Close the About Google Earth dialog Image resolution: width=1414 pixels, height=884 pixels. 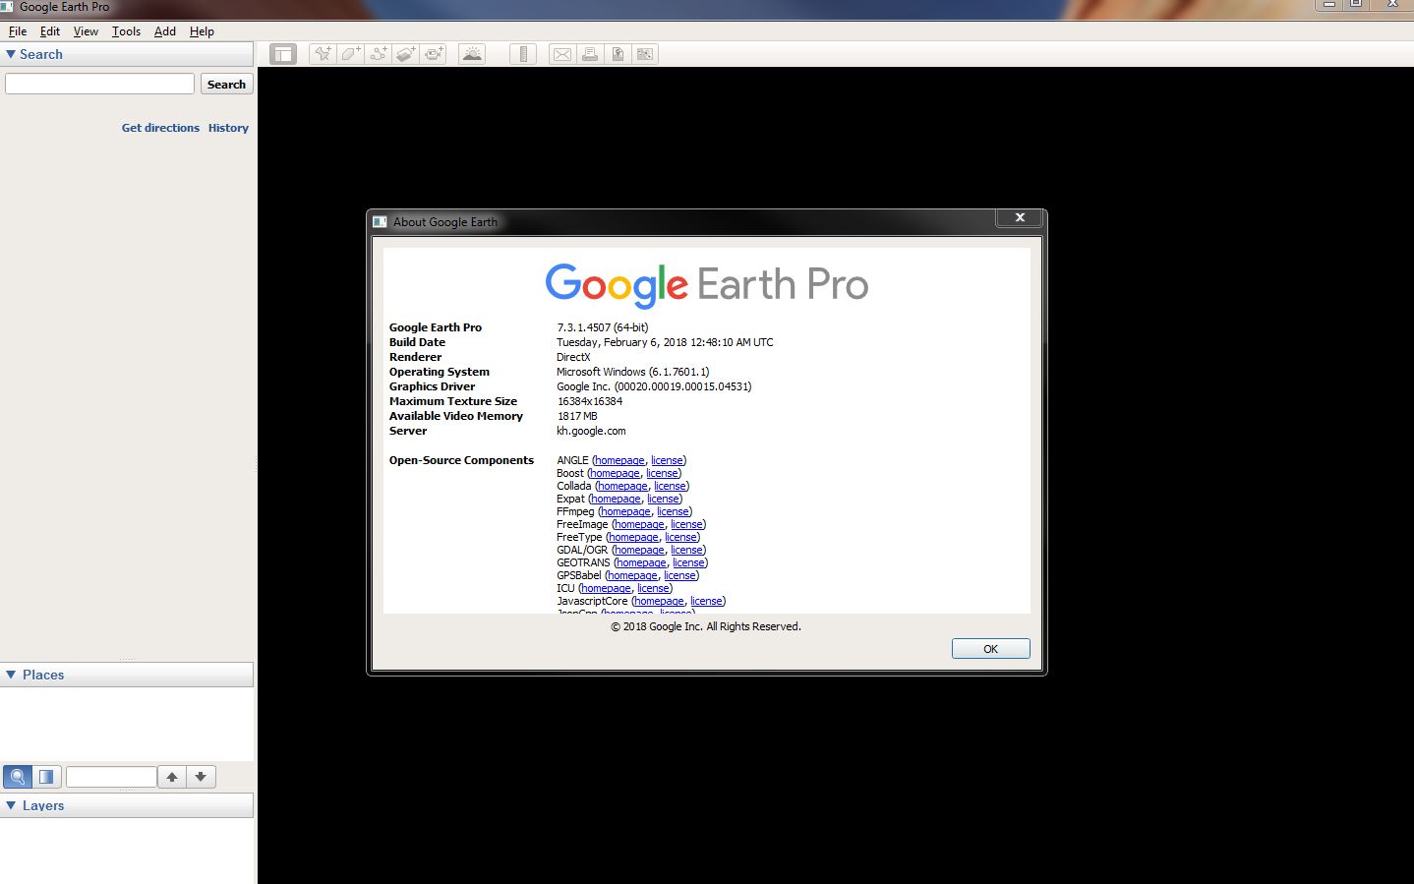1020,217
